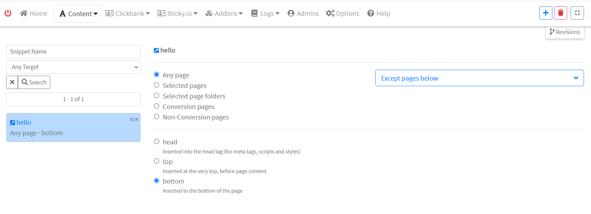Open Options with the gears icon
Image resolution: width=591 pixels, height=214 pixels.
(x=342, y=13)
